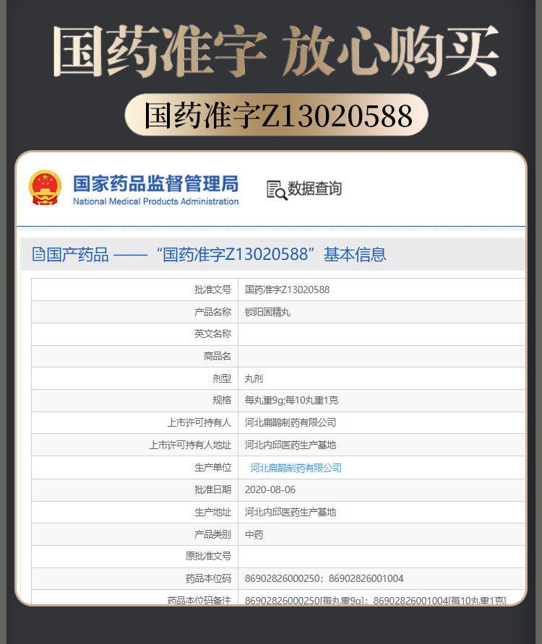Select 生产地址 value 河北内邱医药生产基地
Screen dimensions: 542x644
(291, 512)
